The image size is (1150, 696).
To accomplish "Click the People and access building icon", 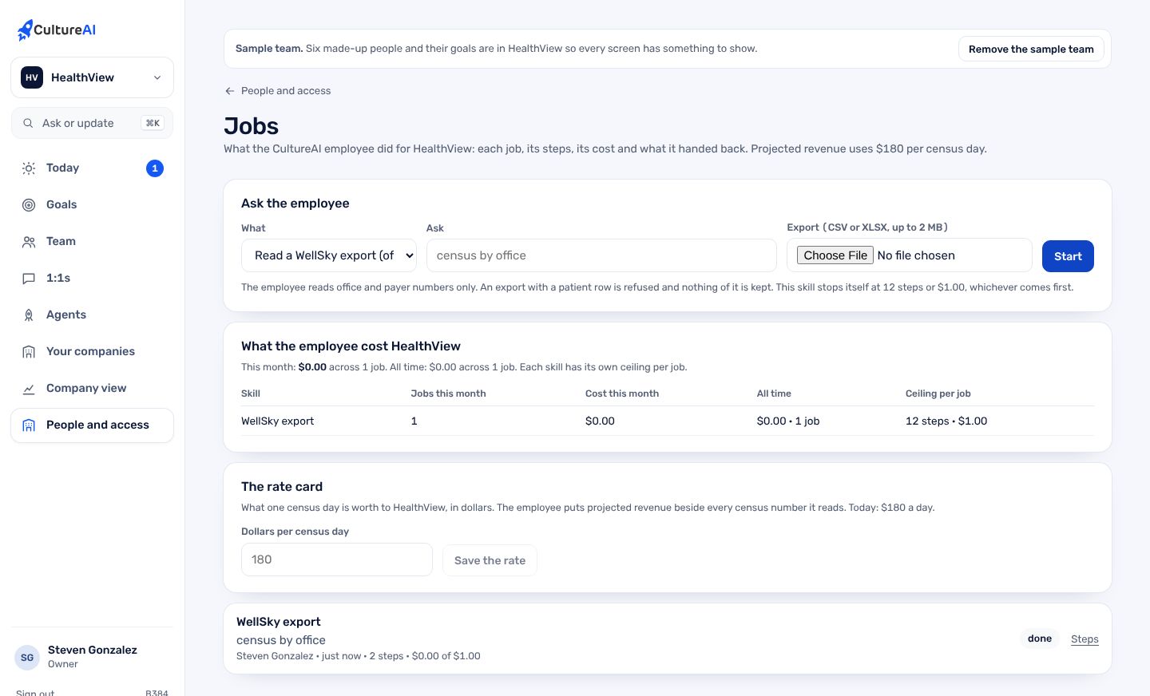I will tap(29, 425).
